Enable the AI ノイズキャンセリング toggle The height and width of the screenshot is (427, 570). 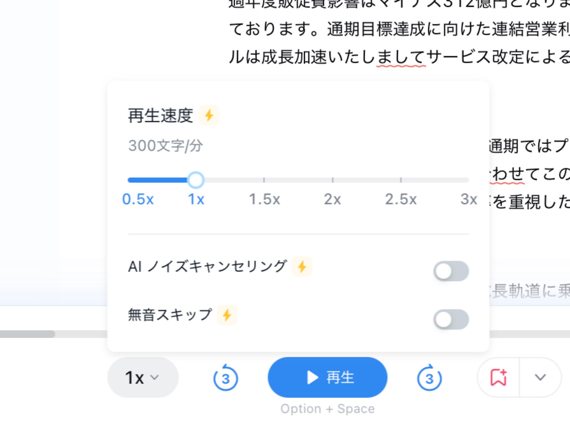[x=451, y=271]
